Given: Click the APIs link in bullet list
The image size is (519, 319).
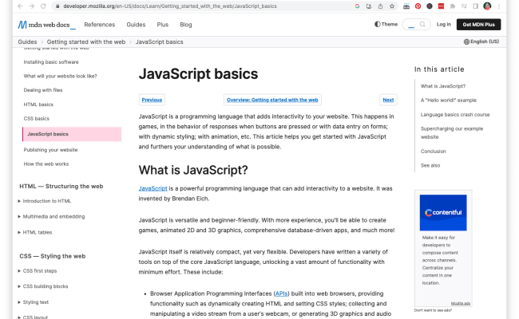Looking at the screenshot, I should pyautogui.click(x=281, y=293).
